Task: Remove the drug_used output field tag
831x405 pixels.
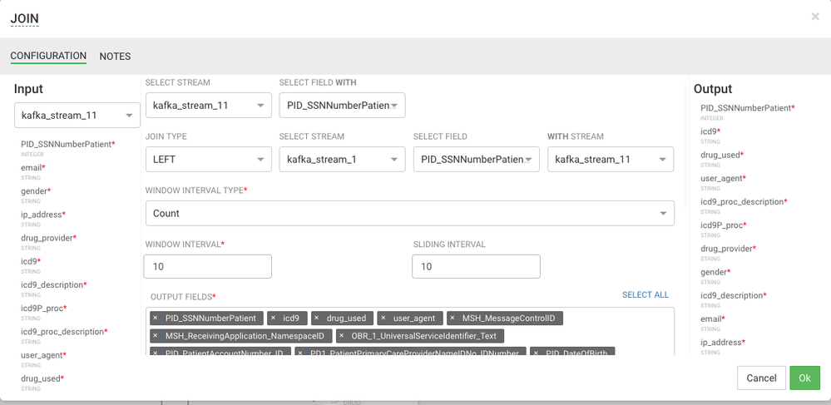Action: coord(317,319)
